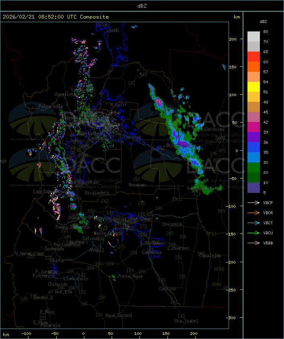
Task: Click the Divisadero place label
Action: point(97,193)
